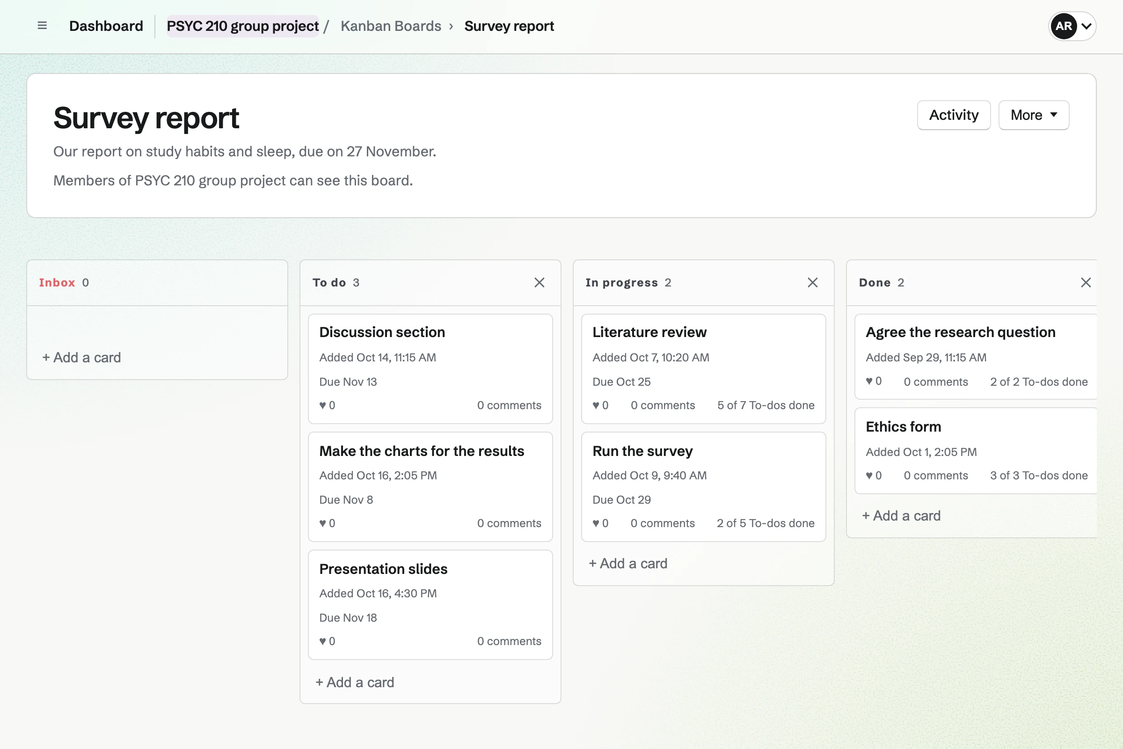Click the In progress column title

click(x=622, y=282)
